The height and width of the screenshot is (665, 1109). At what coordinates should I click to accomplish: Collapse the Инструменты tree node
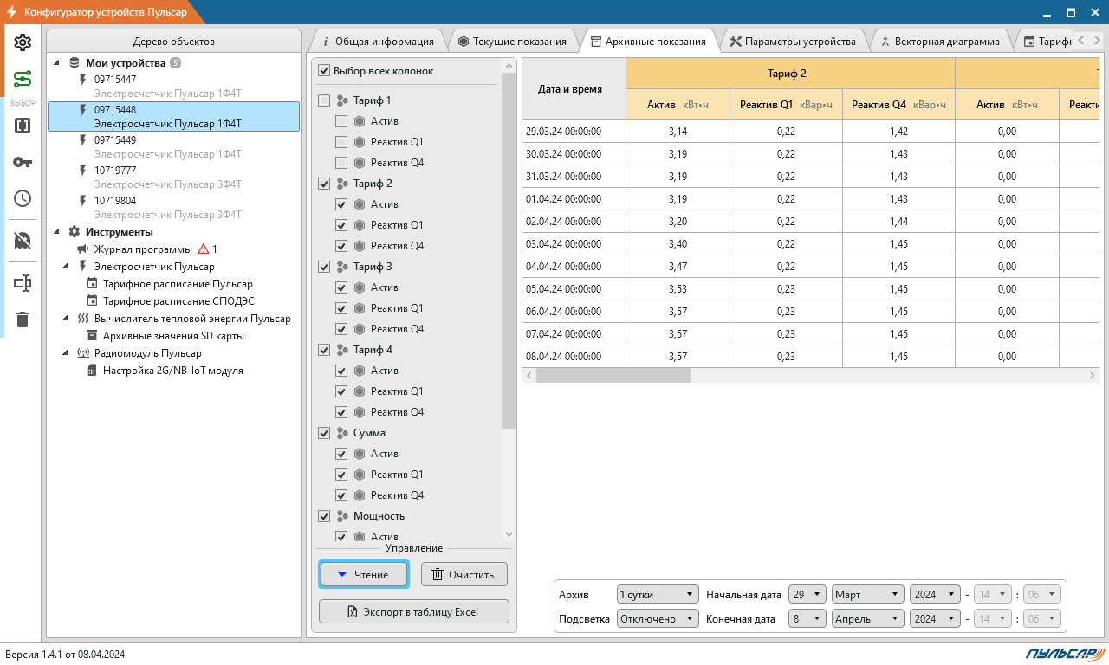pos(56,232)
